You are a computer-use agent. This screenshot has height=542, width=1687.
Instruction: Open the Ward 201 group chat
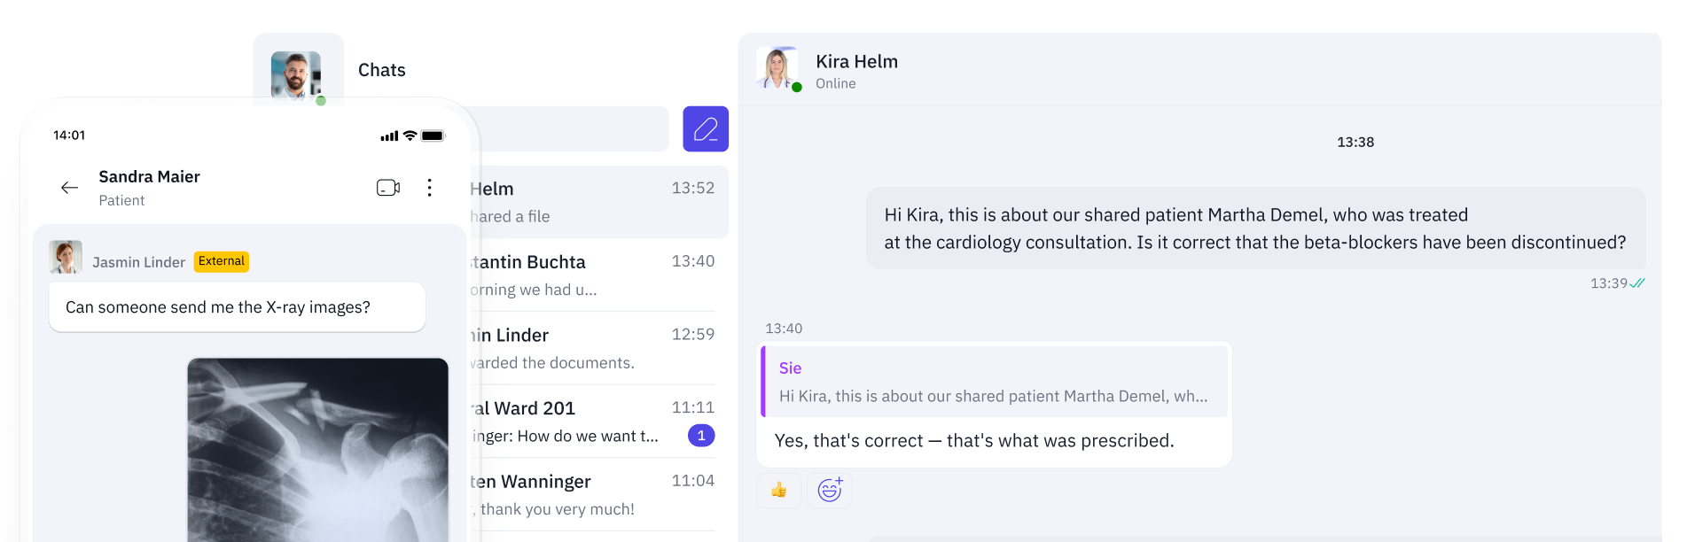point(592,422)
